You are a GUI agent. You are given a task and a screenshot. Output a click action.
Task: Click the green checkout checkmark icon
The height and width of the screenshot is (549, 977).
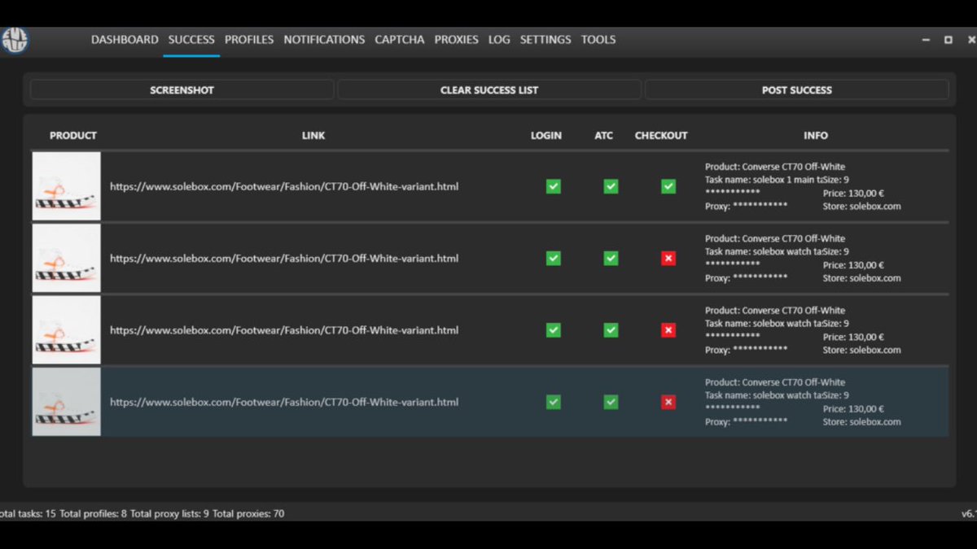(x=668, y=187)
